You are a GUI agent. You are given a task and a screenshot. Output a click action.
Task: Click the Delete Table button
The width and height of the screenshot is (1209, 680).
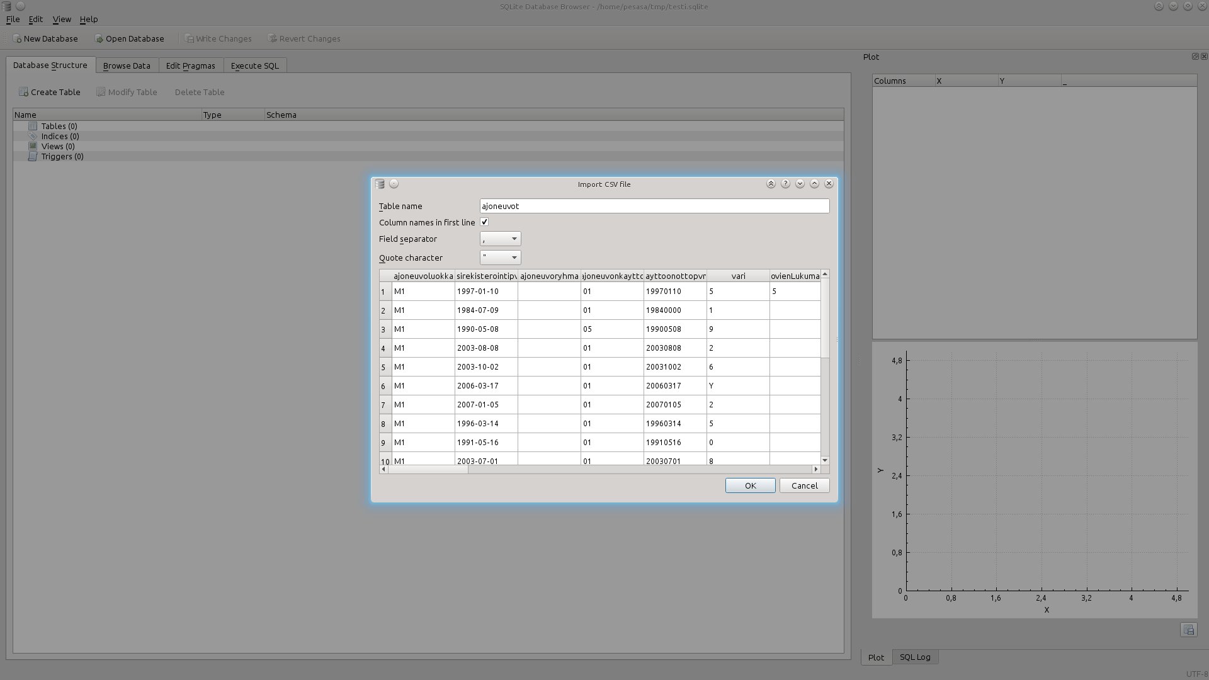click(200, 92)
